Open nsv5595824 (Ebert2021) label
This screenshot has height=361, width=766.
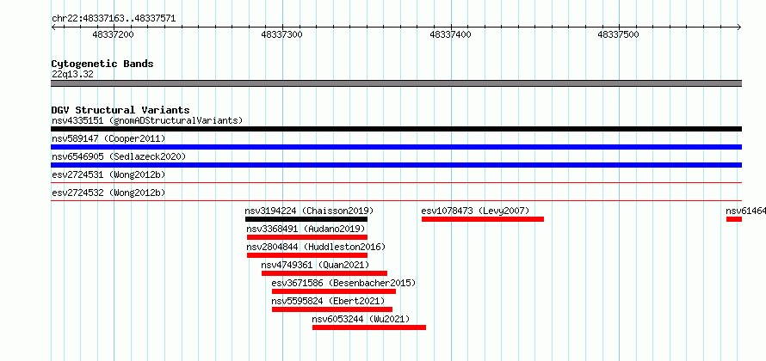(328, 301)
